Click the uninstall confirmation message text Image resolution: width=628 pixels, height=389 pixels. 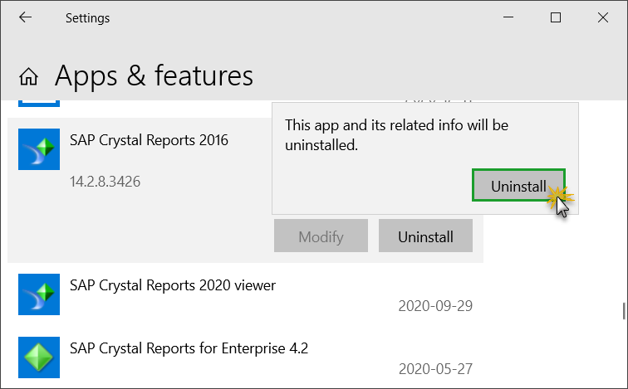(396, 135)
